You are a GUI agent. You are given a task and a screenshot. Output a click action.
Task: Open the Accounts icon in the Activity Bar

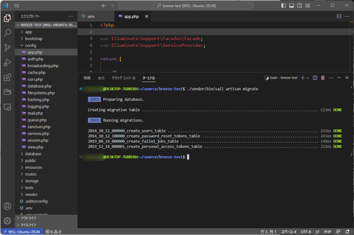click(x=8, y=206)
